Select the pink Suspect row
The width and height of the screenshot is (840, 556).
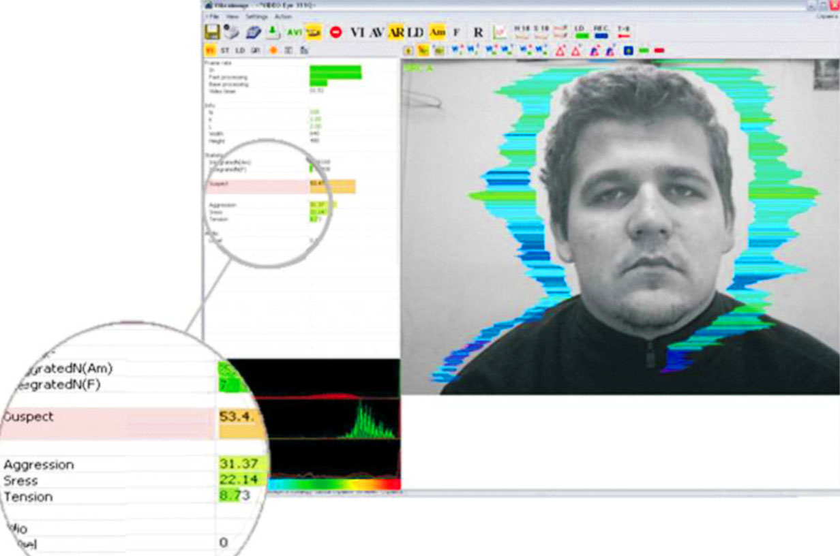point(256,186)
